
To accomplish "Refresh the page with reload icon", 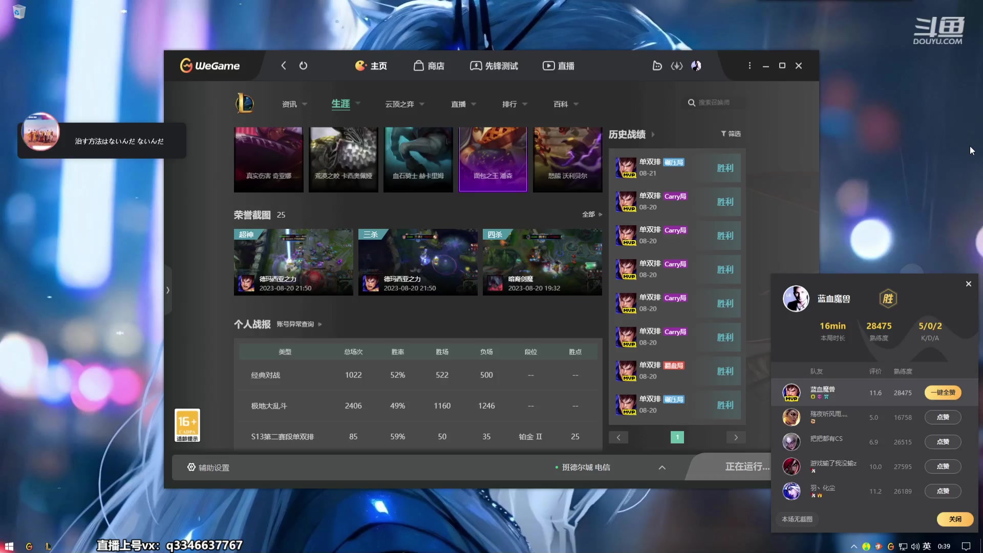I will (x=304, y=66).
